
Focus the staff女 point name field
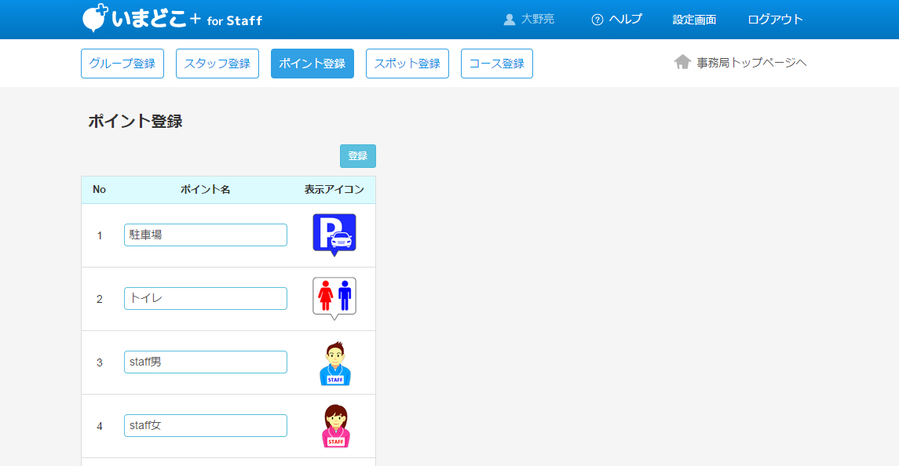206,425
